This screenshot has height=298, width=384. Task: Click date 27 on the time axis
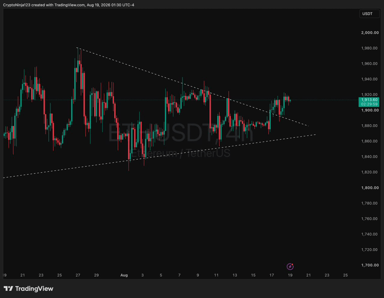(78, 275)
